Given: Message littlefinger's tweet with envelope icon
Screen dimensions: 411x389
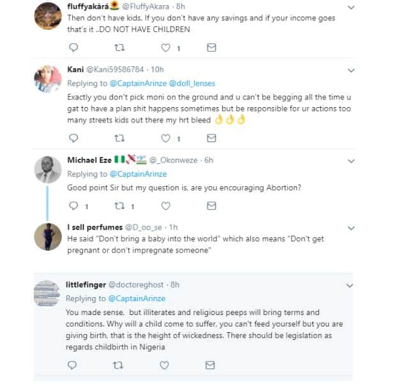Looking at the screenshot, I should point(211,365).
